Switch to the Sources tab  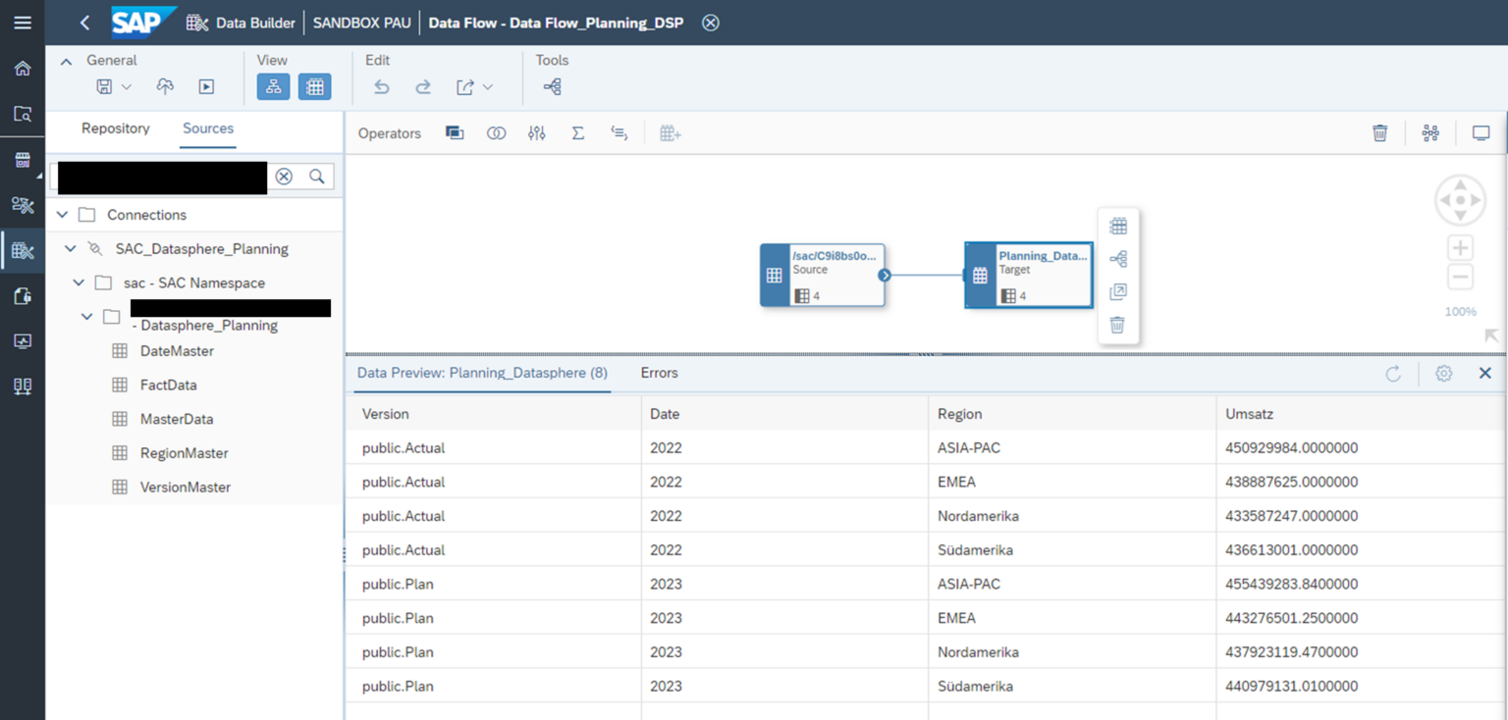click(x=208, y=129)
